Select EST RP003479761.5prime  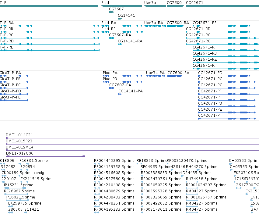161,179
